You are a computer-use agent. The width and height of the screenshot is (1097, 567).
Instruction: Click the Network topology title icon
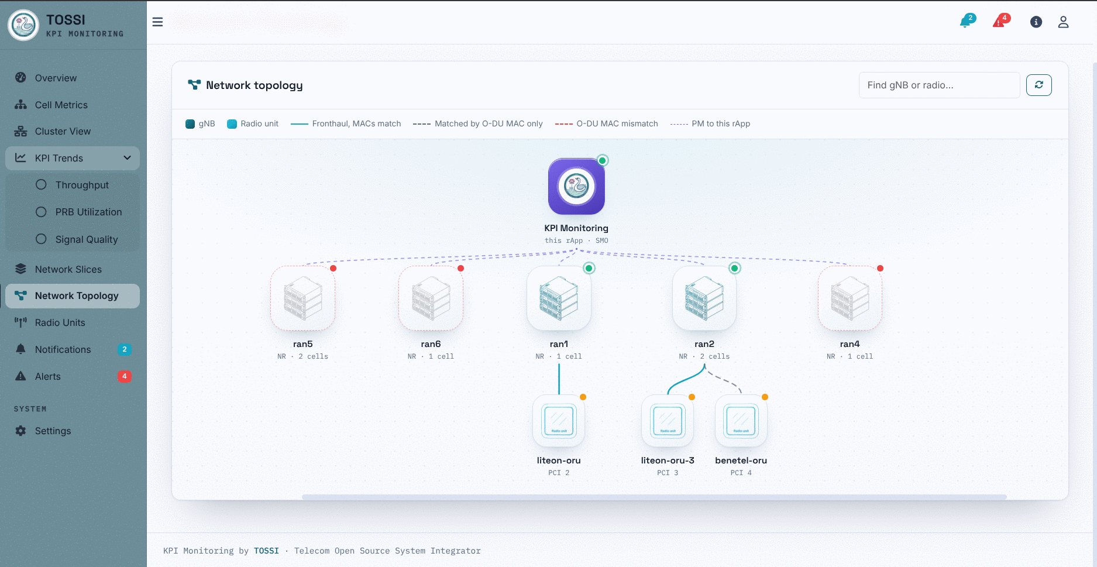tap(194, 85)
